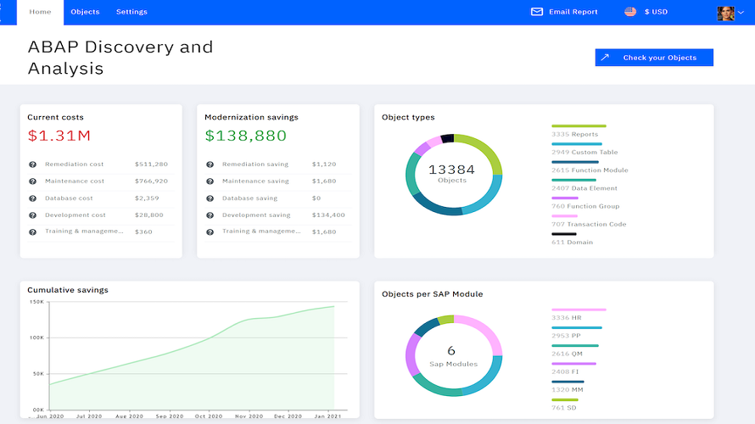Click the $138,880 modernization savings value
This screenshot has height=424, width=755.
coord(245,136)
